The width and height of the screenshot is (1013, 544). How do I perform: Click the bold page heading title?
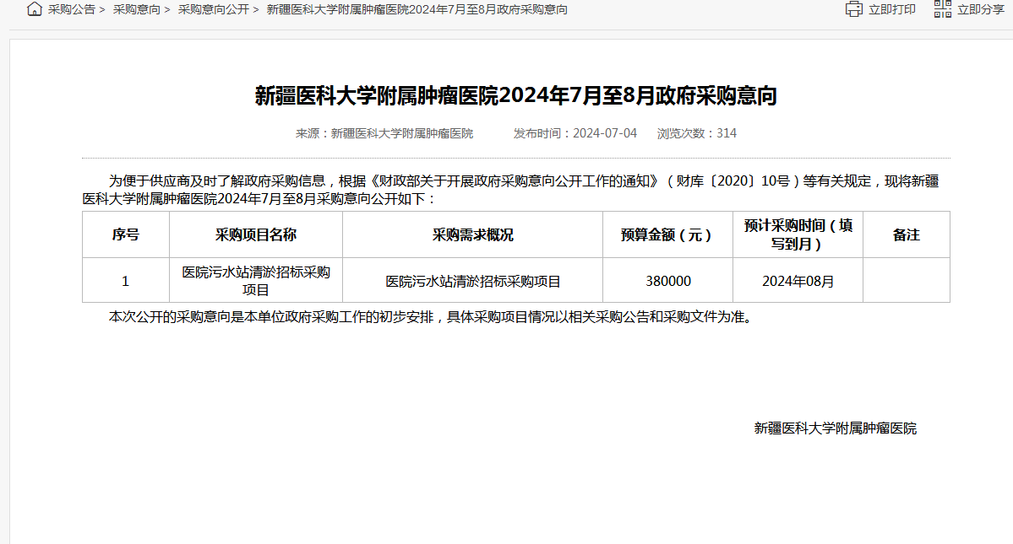[515, 95]
